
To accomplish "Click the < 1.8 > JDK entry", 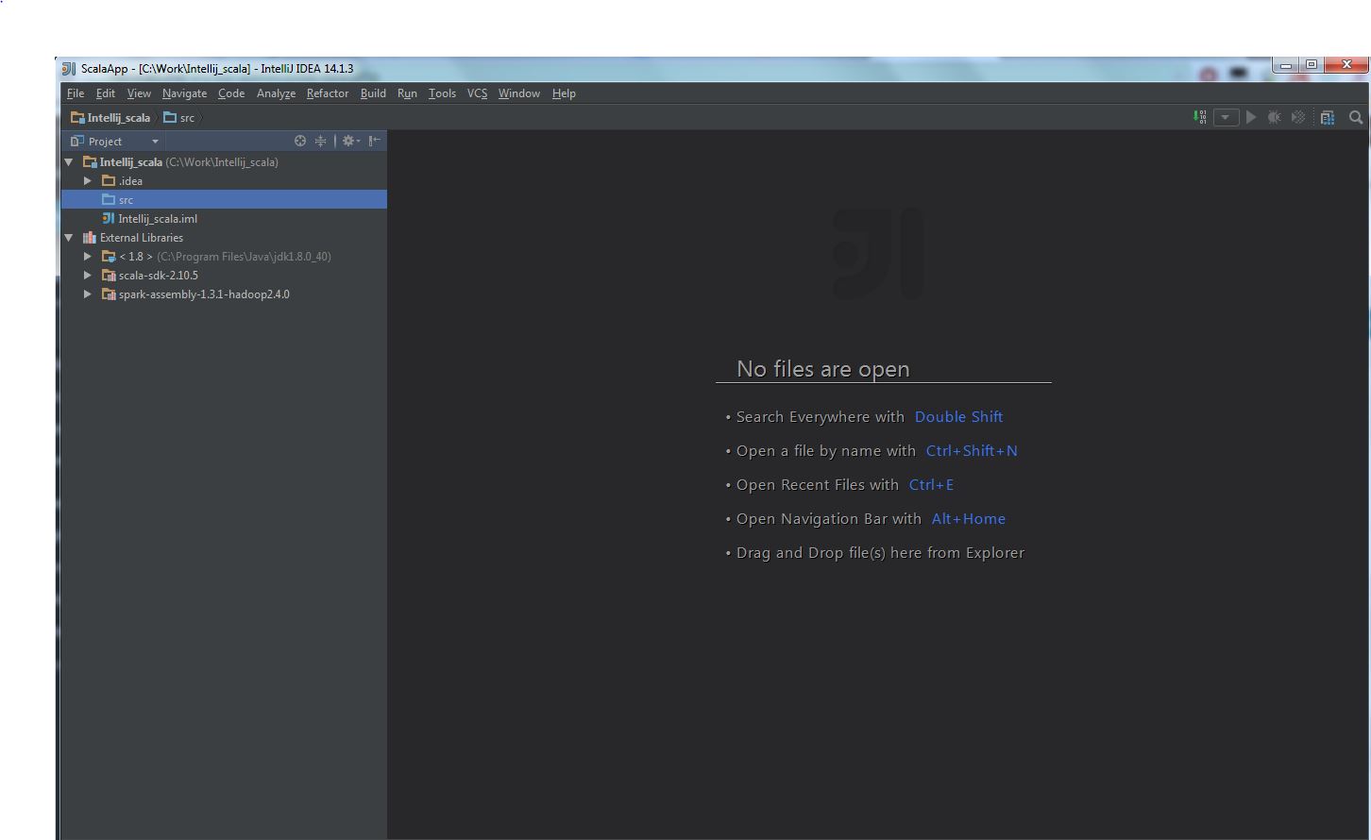I will click(x=136, y=257).
